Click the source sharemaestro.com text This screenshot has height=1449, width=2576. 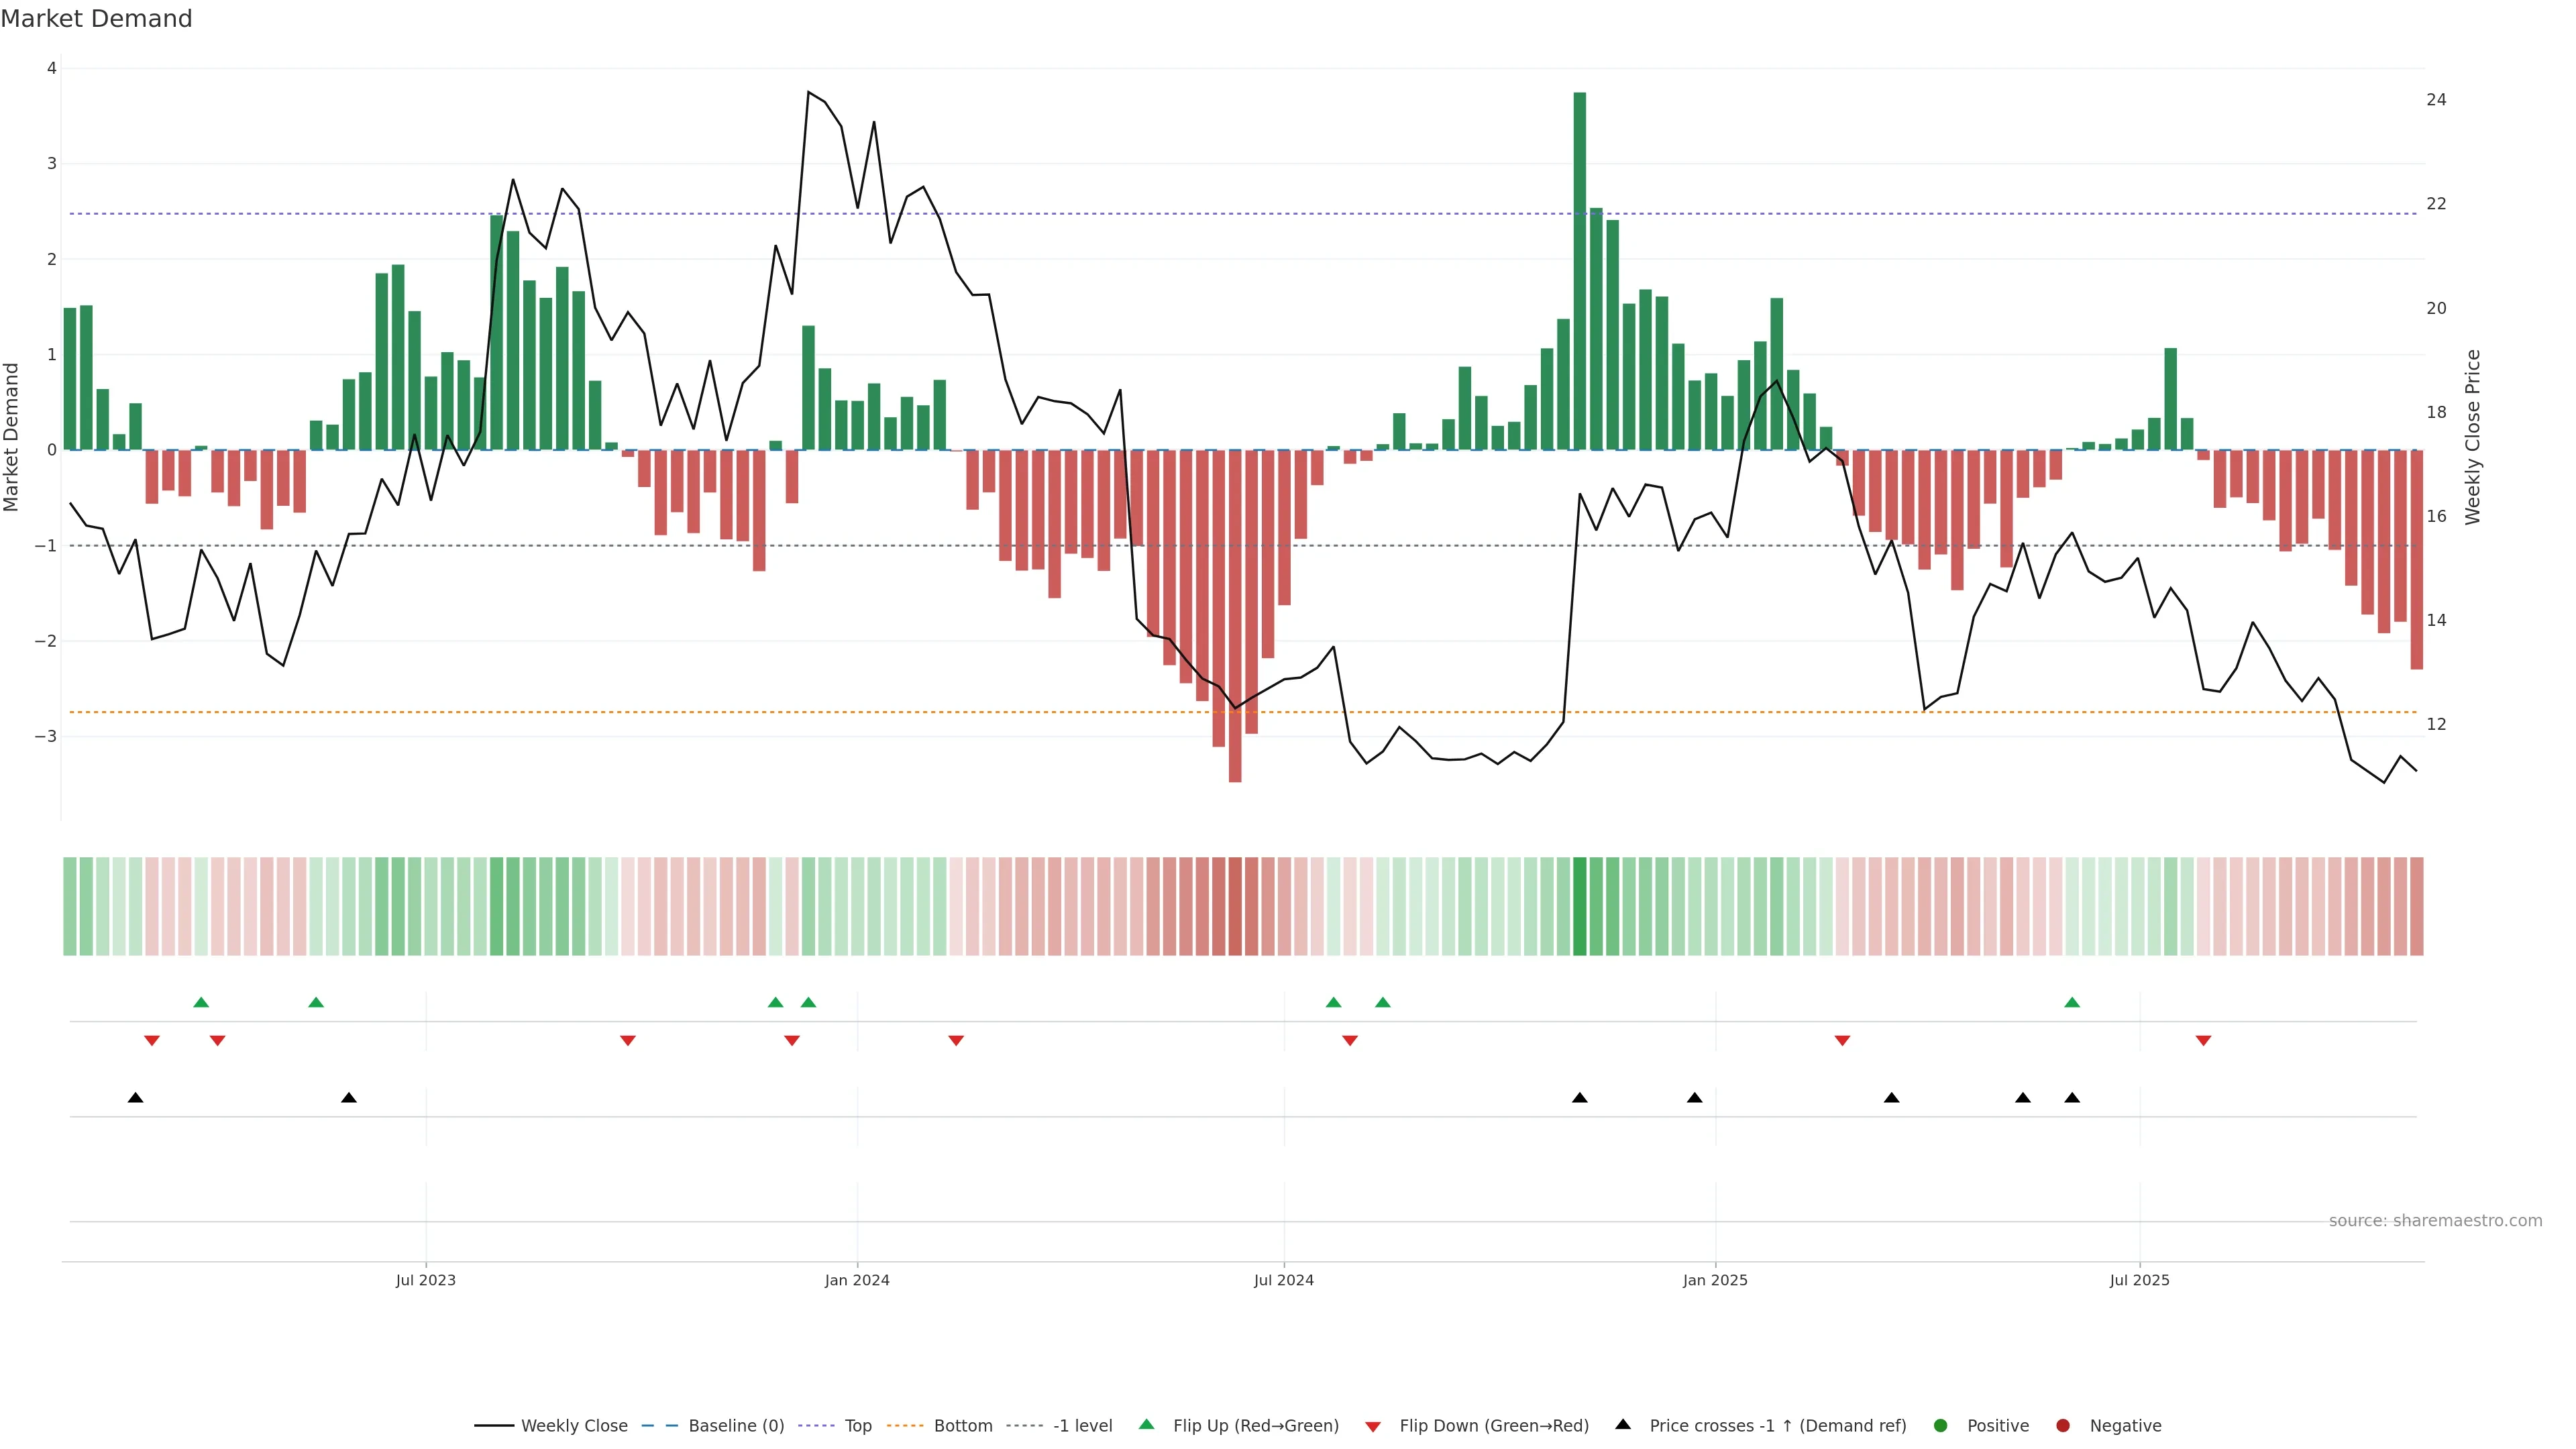point(2435,1220)
